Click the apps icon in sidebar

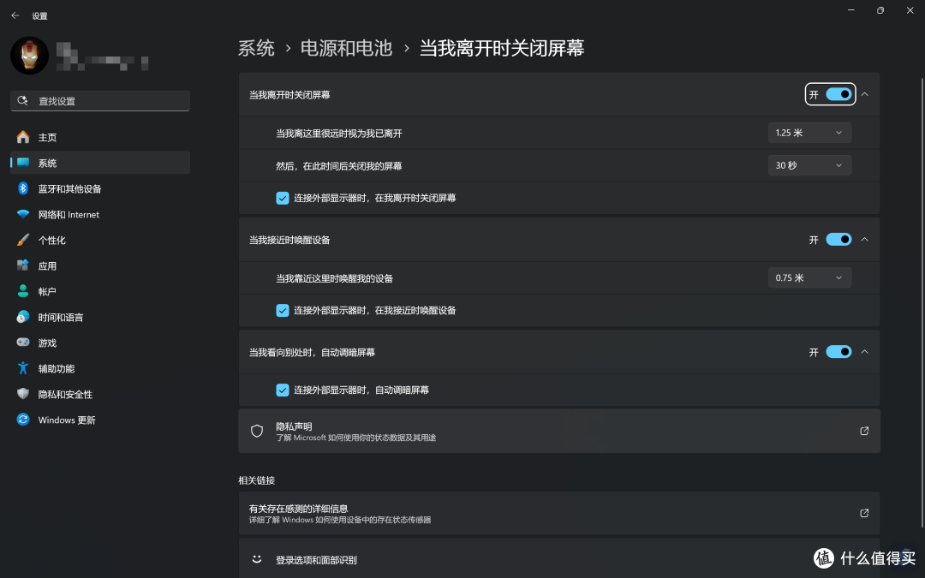(x=23, y=265)
